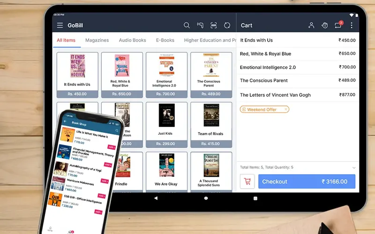This screenshot has width=375, height=234.
Task: Open Red, White & Royal Blue cart line
Action: coord(298,54)
